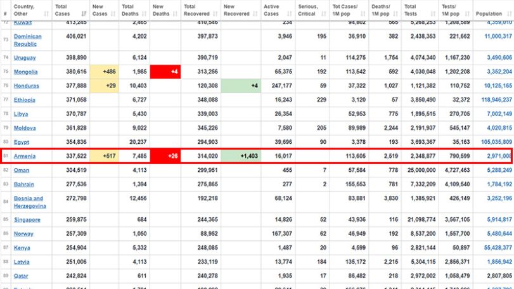Viewport: 514px width, 289px height.
Task: Open the Libya country link
Action: (x=21, y=114)
